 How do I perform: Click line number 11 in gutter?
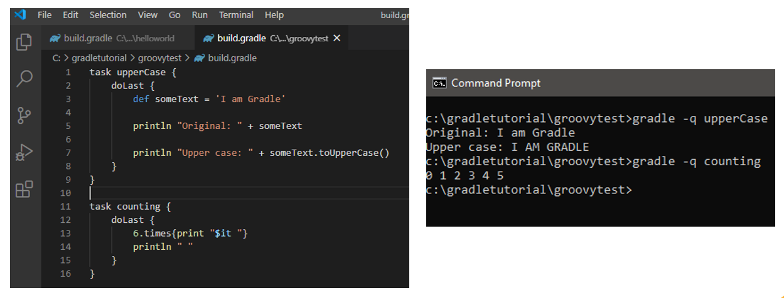pos(67,207)
